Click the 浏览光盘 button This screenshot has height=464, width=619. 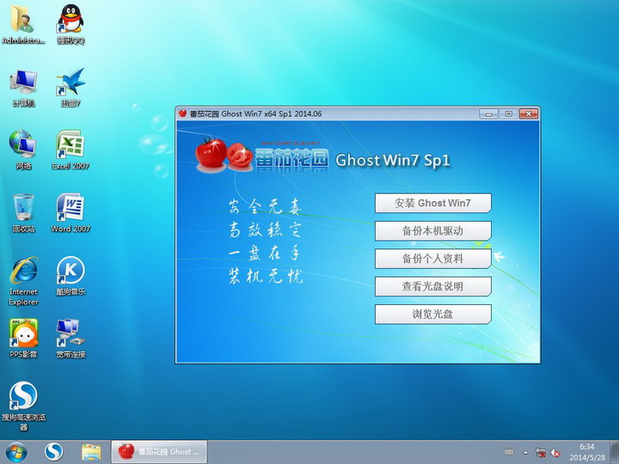[x=432, y=314]
